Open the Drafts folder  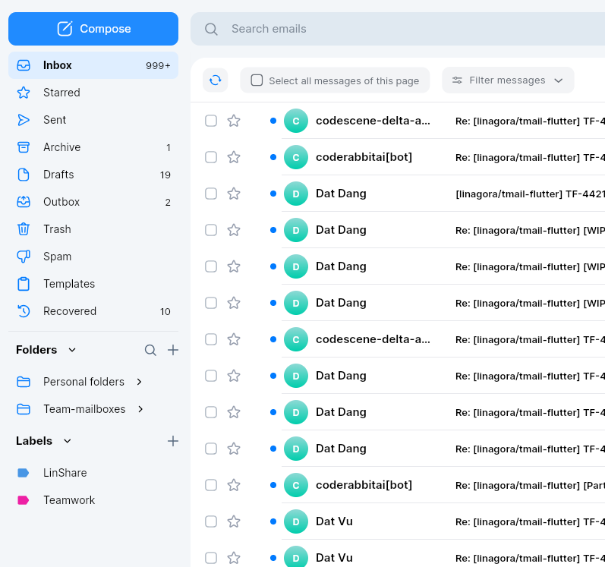pyautogui.click(x=93, y=175)
